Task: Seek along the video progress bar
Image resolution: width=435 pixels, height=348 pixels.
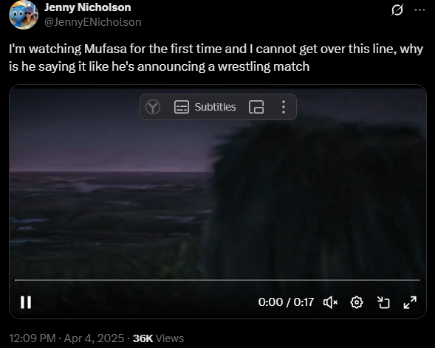Action: click(x=218, y=280)
